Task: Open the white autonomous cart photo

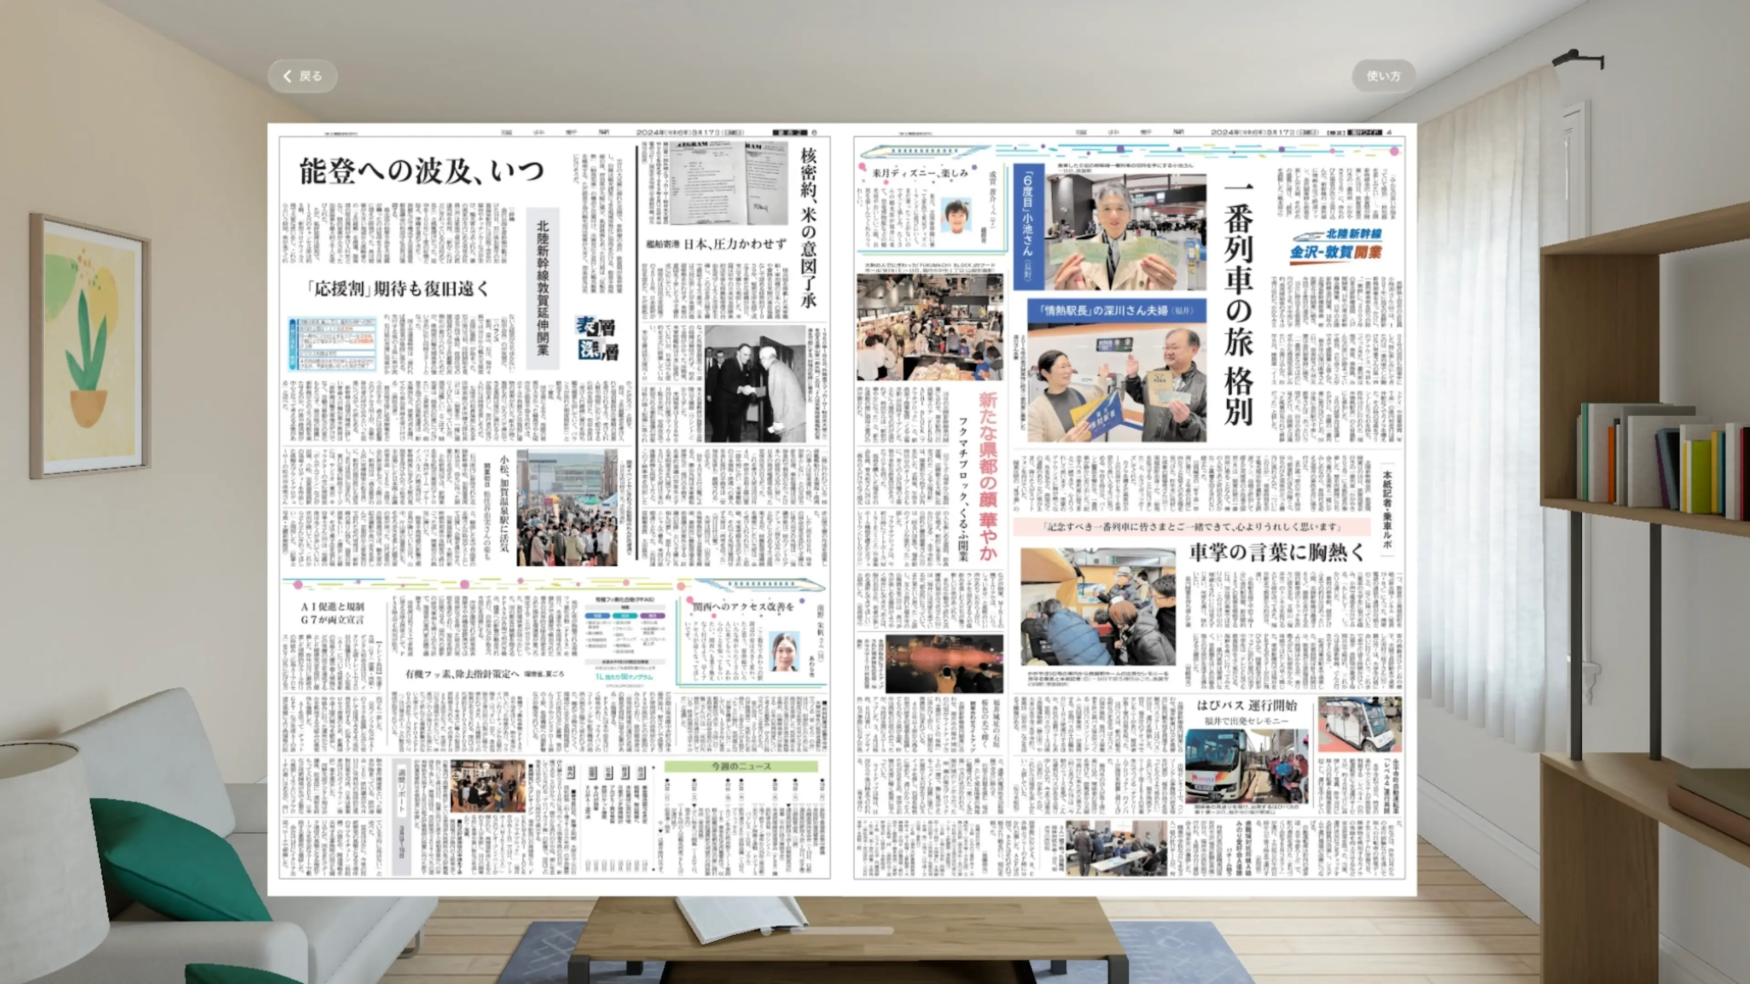Action: click(1359, 724)
